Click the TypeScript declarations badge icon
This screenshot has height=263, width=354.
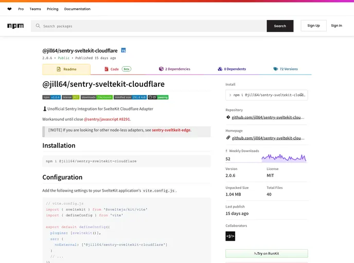click(123, 50)
